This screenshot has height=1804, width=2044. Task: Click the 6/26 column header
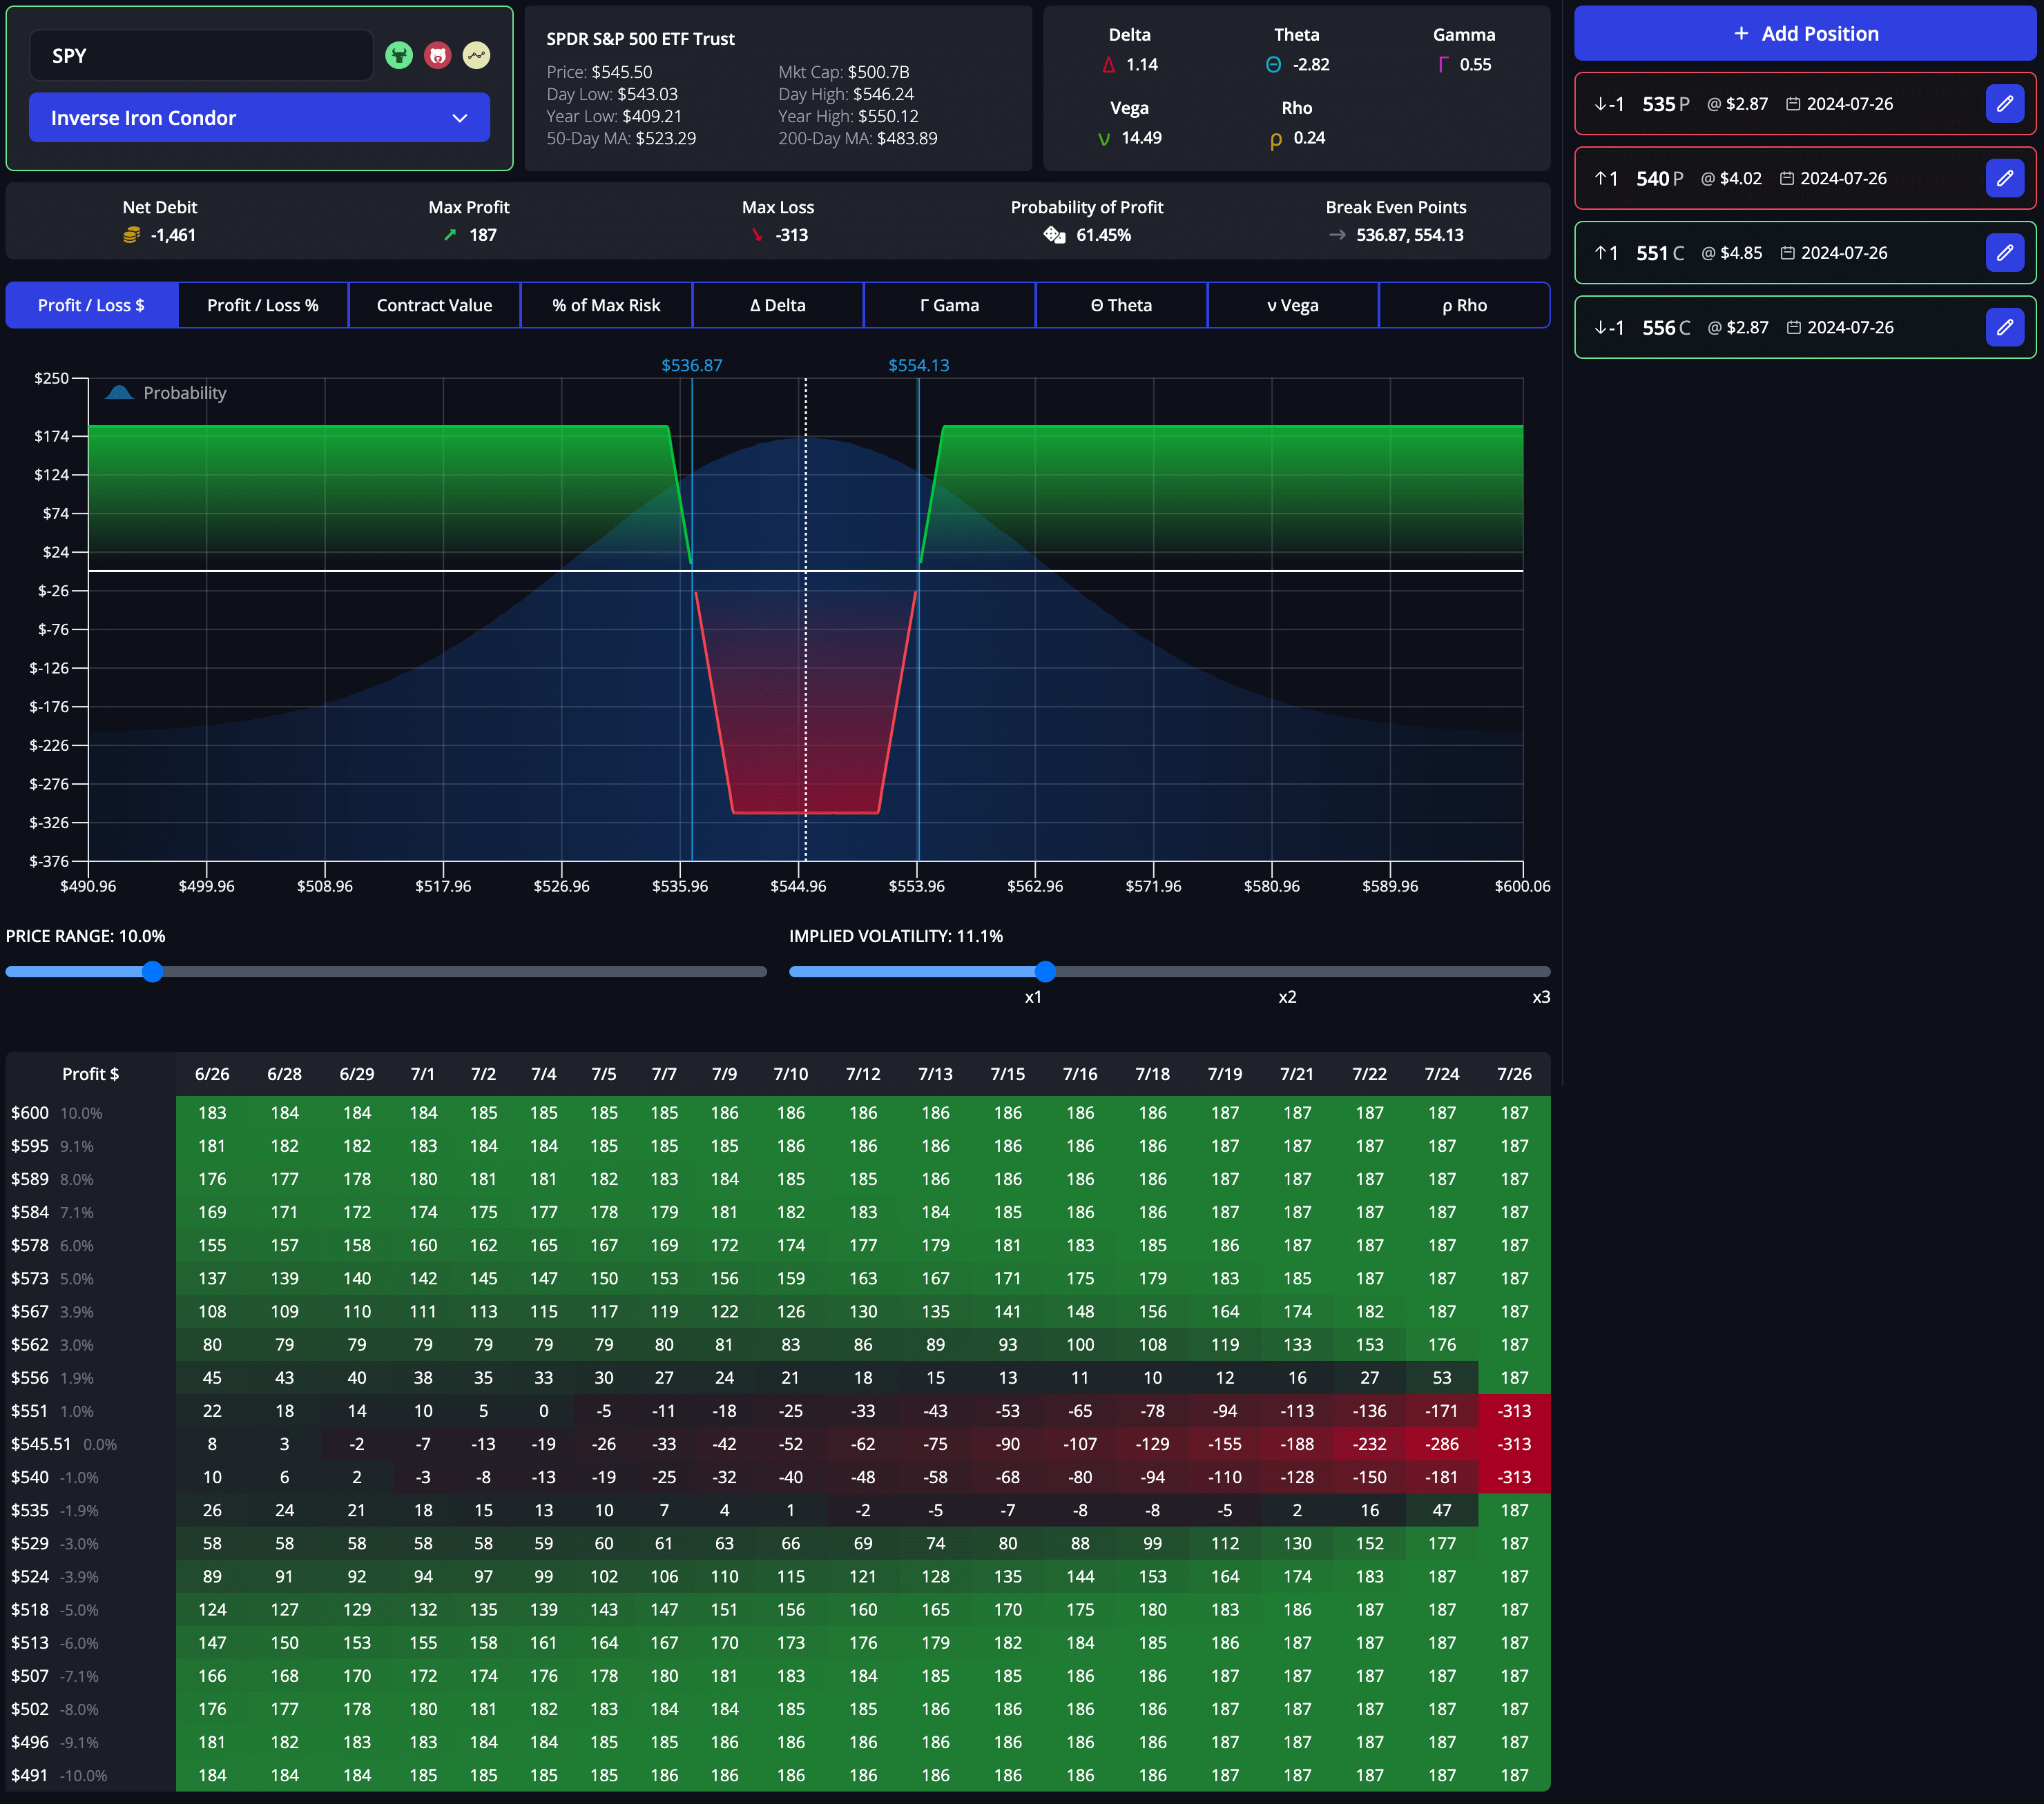212,1075
